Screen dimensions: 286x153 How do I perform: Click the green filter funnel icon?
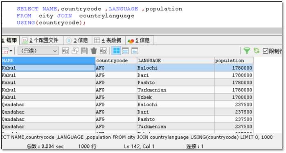(x=247, y=51)
